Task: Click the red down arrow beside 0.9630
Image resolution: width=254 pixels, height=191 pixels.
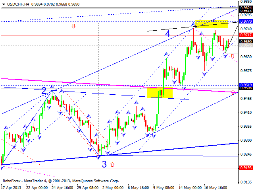Action: pos(233,56)
